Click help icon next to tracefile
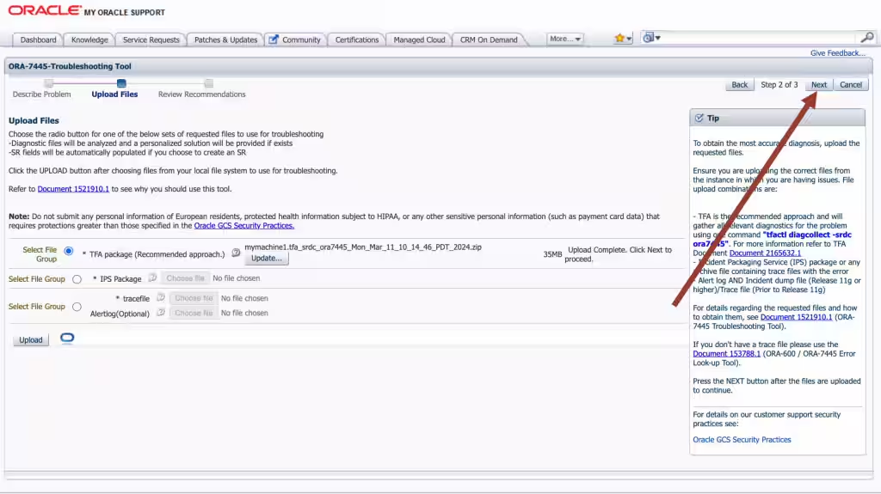The image size is (881, 494). (161, 297)
